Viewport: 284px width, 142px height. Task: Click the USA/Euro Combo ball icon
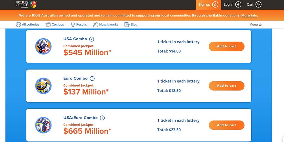point(43,125)
